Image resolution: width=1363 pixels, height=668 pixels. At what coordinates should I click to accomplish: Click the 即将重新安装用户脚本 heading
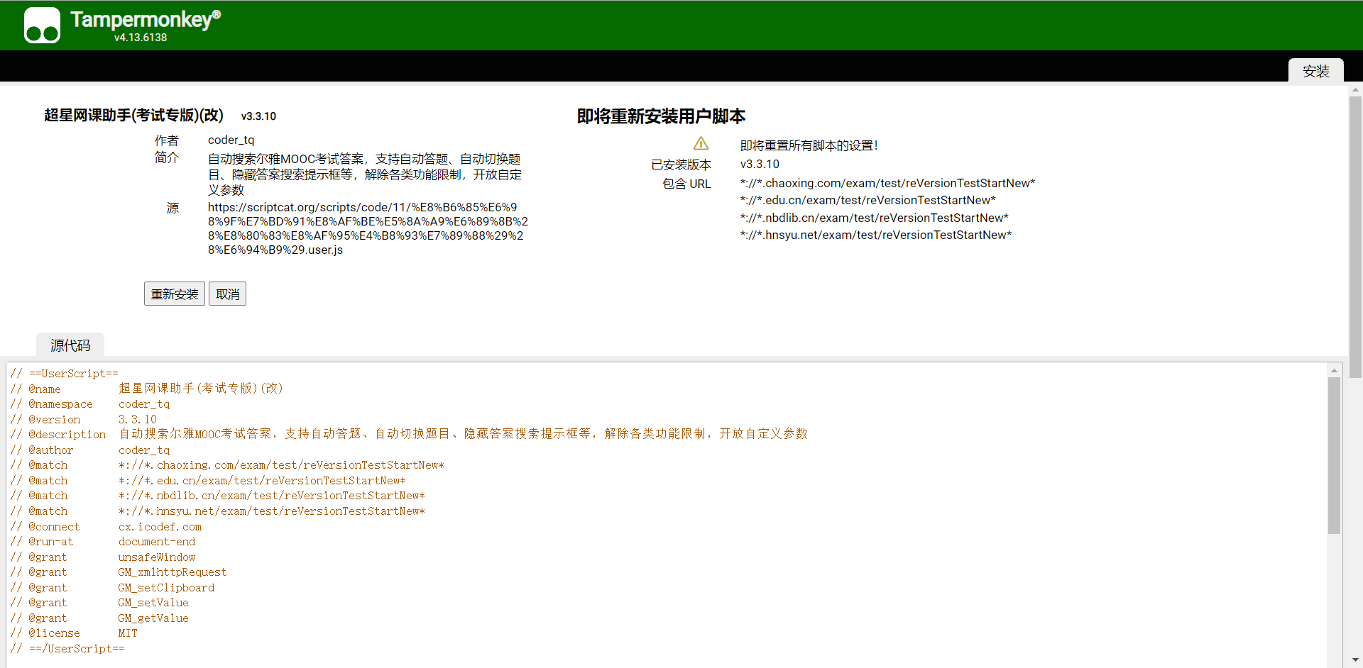coord(661,116)
